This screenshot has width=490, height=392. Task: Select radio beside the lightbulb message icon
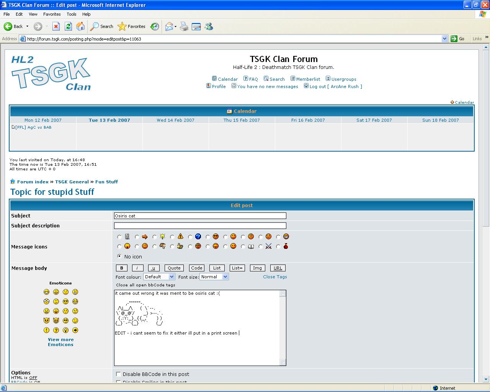point(155,237)
